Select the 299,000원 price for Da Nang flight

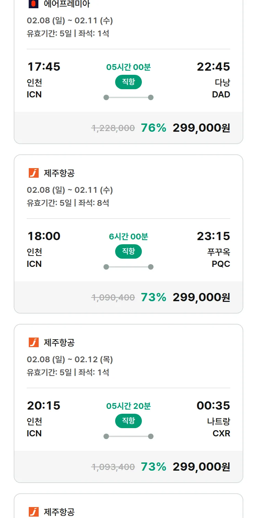point(201,128)
